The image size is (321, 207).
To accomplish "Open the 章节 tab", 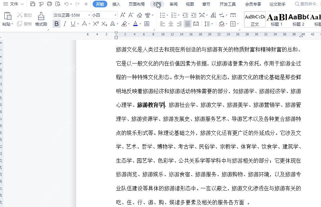I will click(x=206, y=4).
